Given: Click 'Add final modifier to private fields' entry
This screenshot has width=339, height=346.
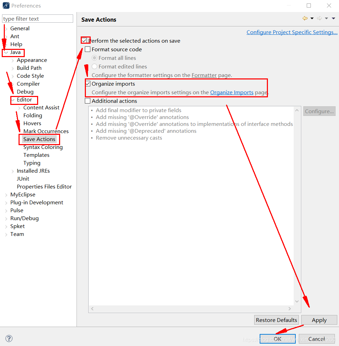Looking at the screenshot, I should [x=138, y=110].
